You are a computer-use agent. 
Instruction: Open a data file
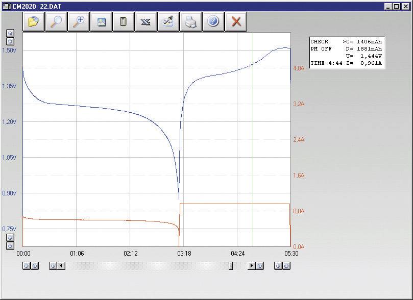pos(34,21)
